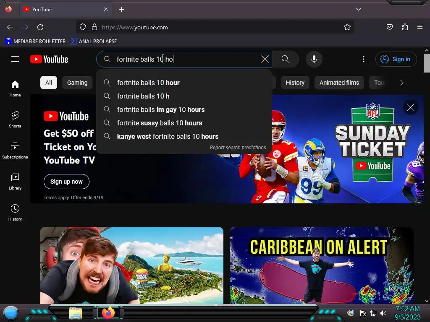Open YouTube settings three-dot menu

click(x=364, y=59)
